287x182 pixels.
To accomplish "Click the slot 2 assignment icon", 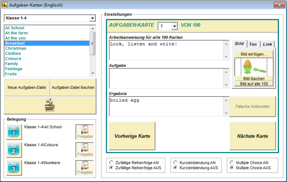I will click(x=14, y=150).
